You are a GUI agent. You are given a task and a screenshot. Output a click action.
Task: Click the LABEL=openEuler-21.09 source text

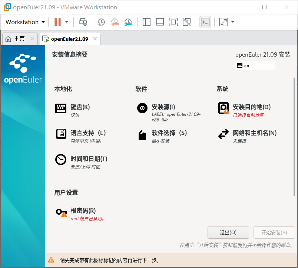[176, 117]
